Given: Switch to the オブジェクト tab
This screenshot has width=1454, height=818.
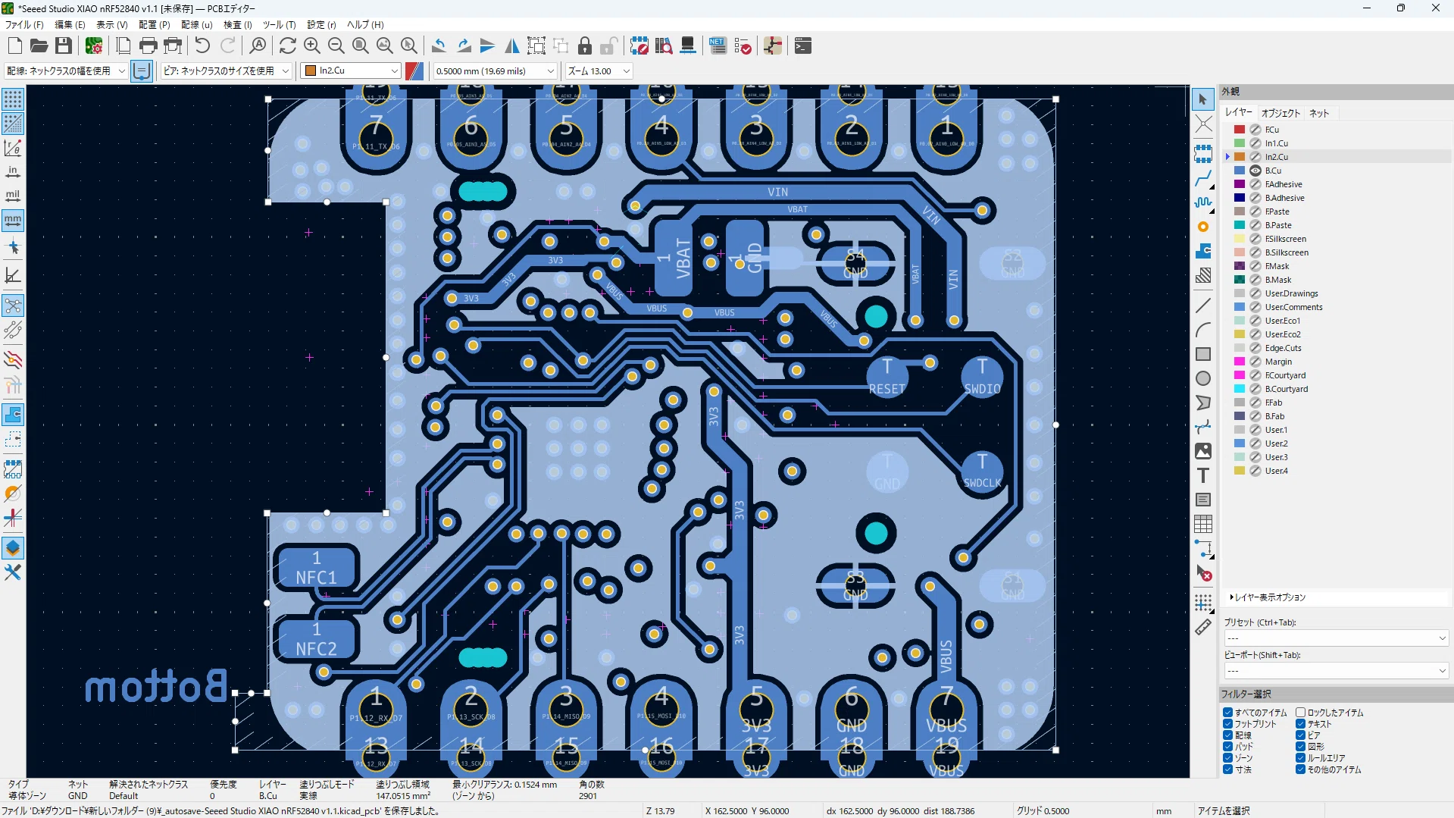Looking at the screenshot, I should point(1280,113).
